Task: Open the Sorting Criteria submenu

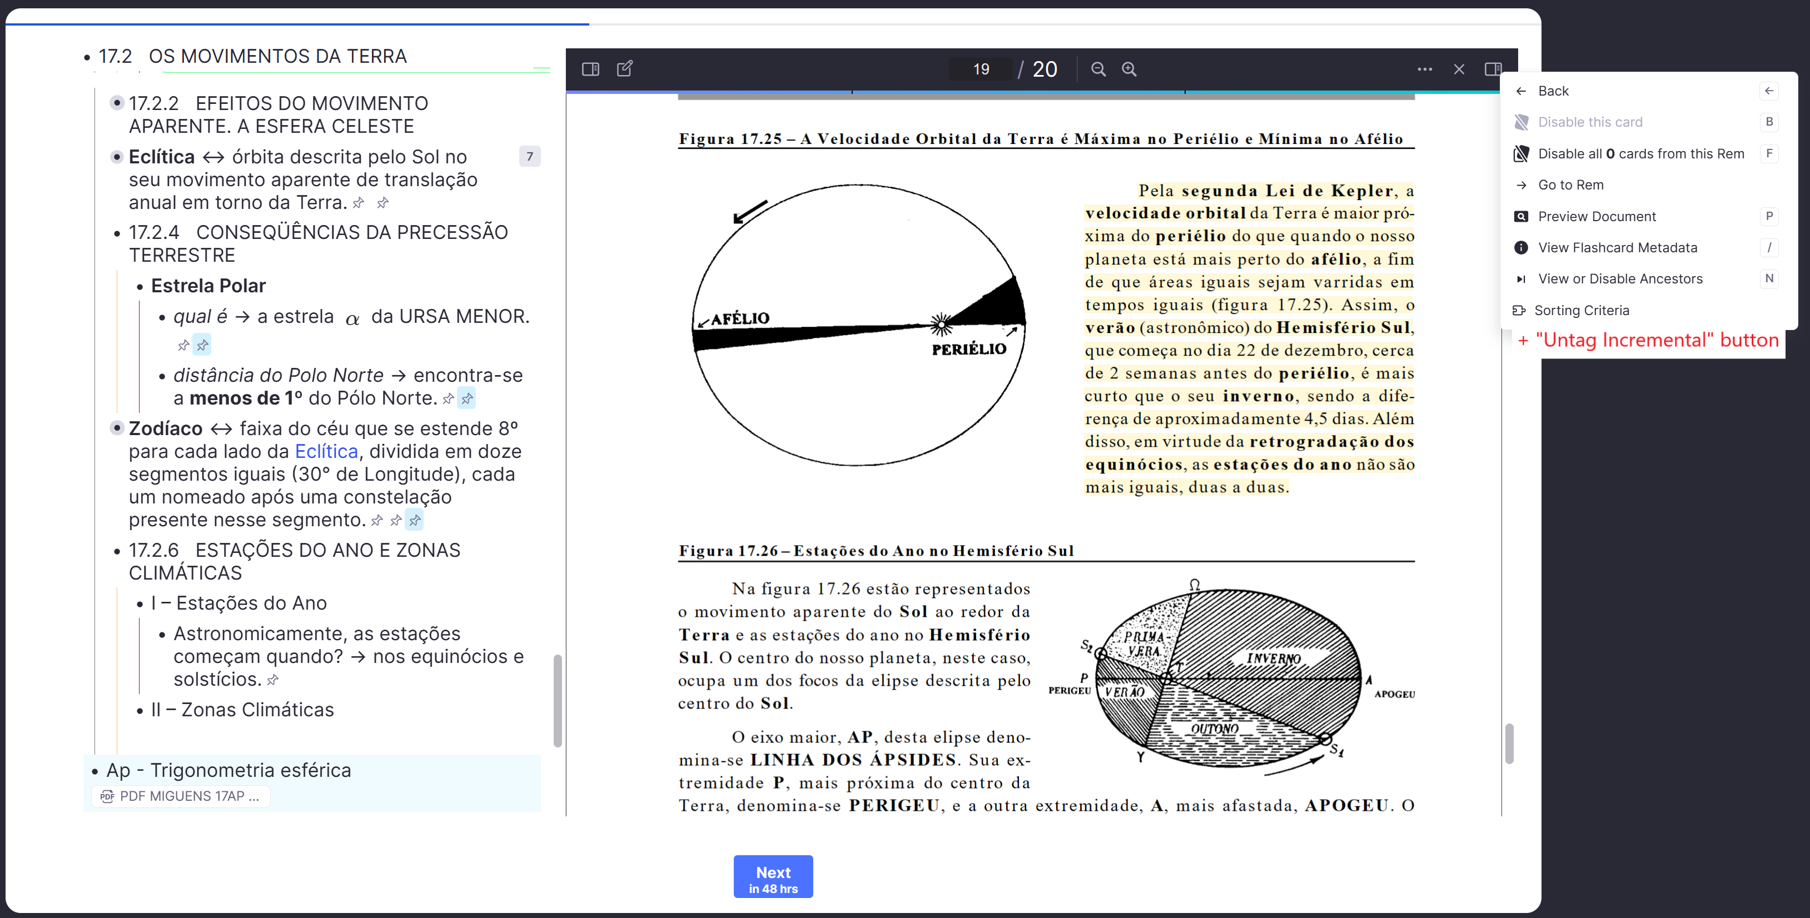Action: click(1581, 310)
